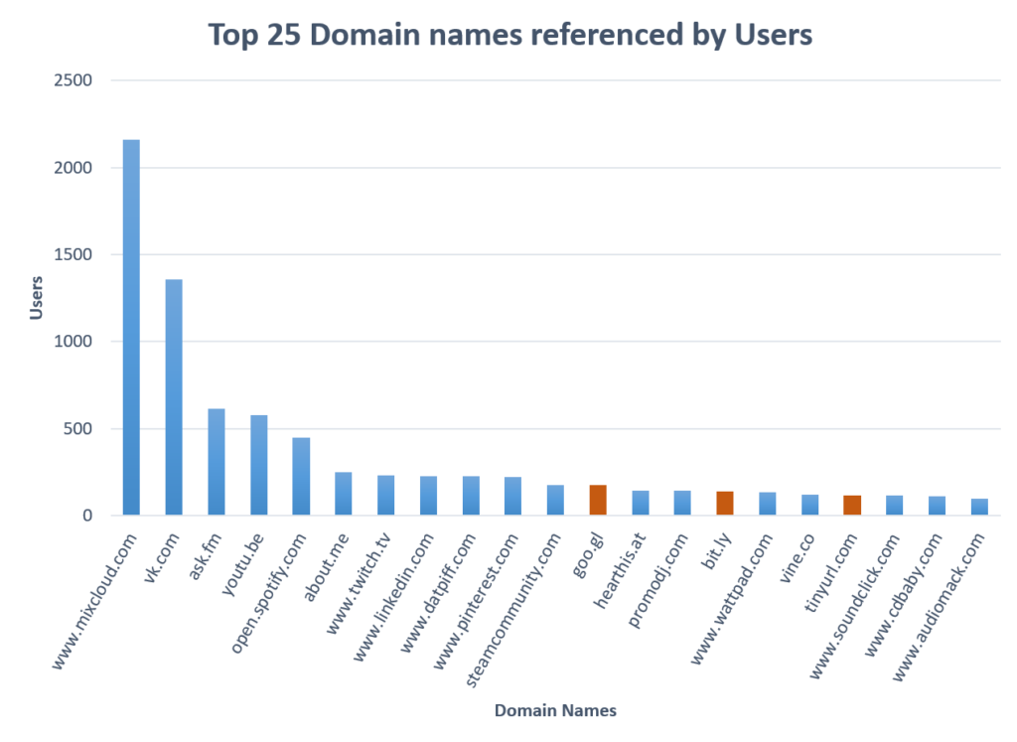The height and width of the screenshot is (742, 1017).
Task: Click the 500 y-axis label
Action: 77,429
